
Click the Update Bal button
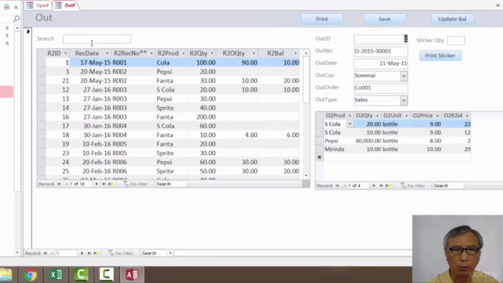pyautogui.click(x=452, y=19)
